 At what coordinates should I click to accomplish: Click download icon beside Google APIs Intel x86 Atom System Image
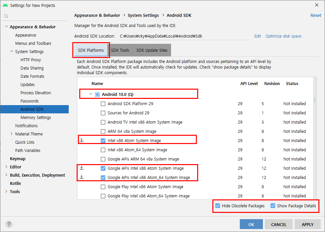point(82,168)
